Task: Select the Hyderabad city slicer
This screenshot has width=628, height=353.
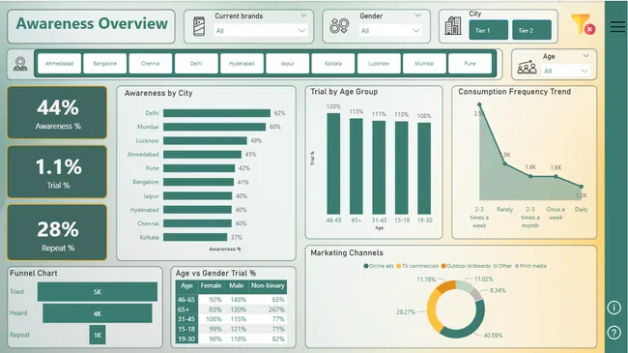Action: click(242, 64)
